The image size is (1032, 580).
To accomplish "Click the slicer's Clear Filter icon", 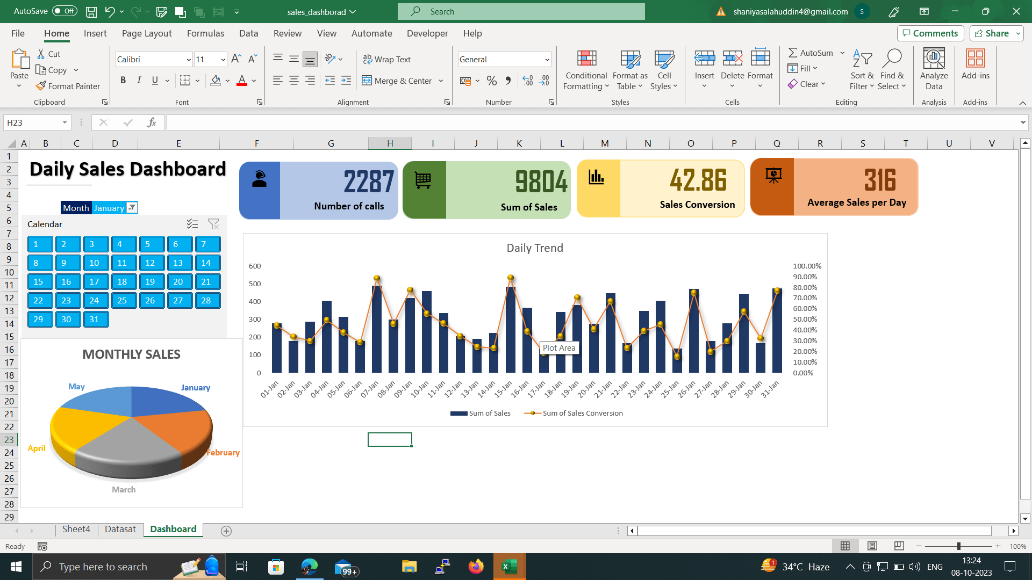I will (x=213, y=224).
